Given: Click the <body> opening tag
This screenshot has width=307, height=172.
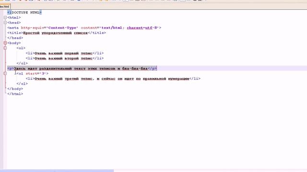Looking at the screenshot, I should pyautogui.click(x=14, y=43).
